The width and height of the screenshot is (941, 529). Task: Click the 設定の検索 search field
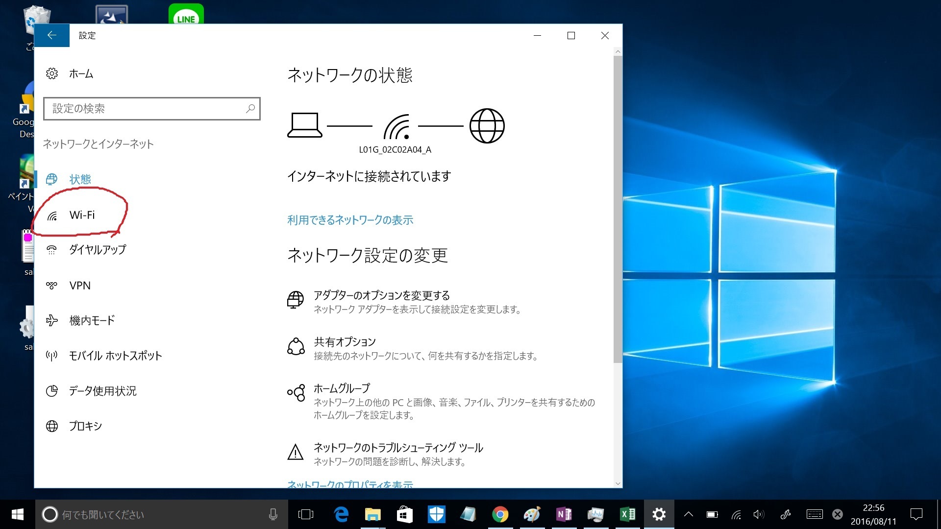click(152, 109)
